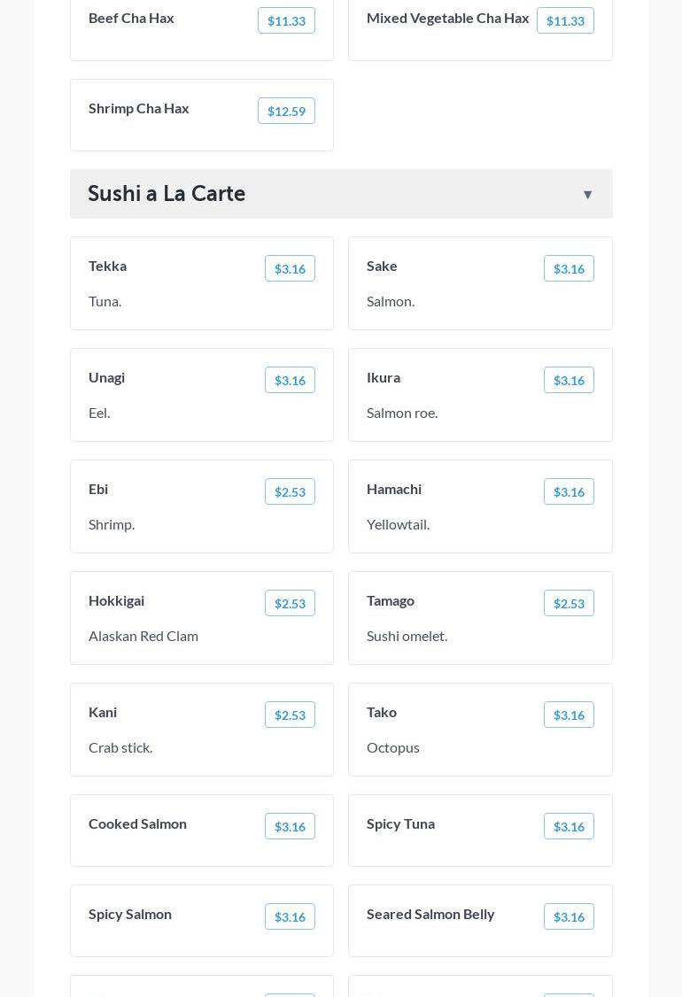Click the Sushi a La Carte heading
The width and height of the screenshot is (682, 997).
pyautogui.click(x=167, y=193)
